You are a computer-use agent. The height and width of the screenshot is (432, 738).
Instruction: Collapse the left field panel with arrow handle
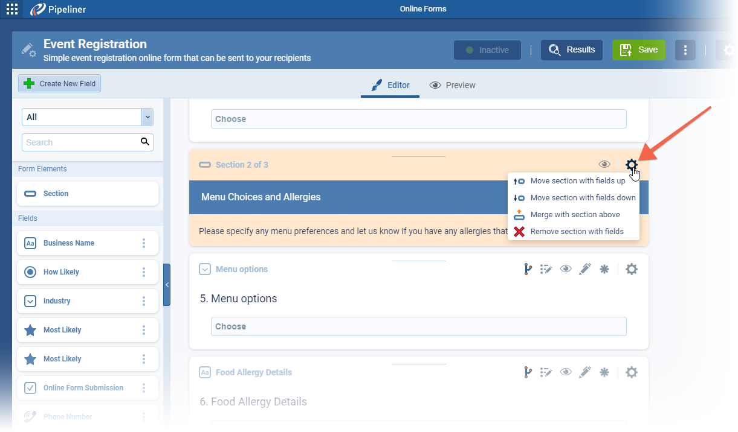click(167, 285)
